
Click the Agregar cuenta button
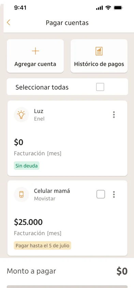point(35,56)
